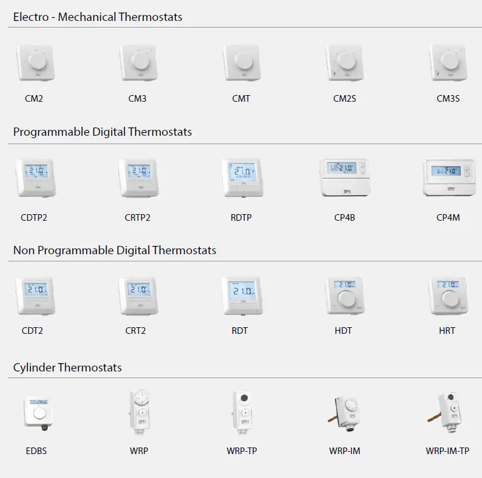Follow the RDTP product name
Screen dimensions: 482x478
(241, 218)
